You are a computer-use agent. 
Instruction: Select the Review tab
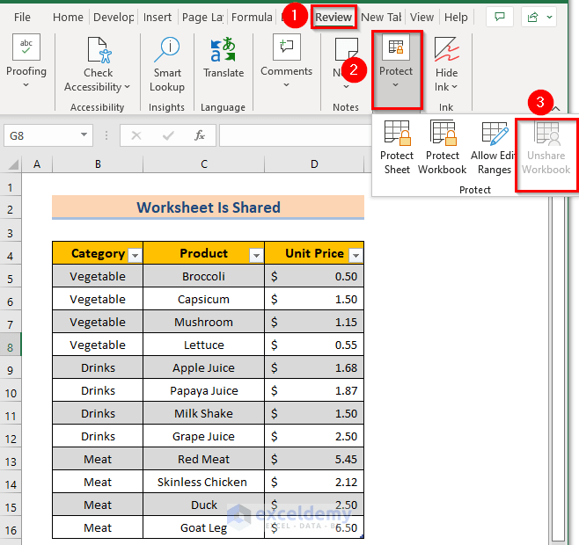click(333, 17)
